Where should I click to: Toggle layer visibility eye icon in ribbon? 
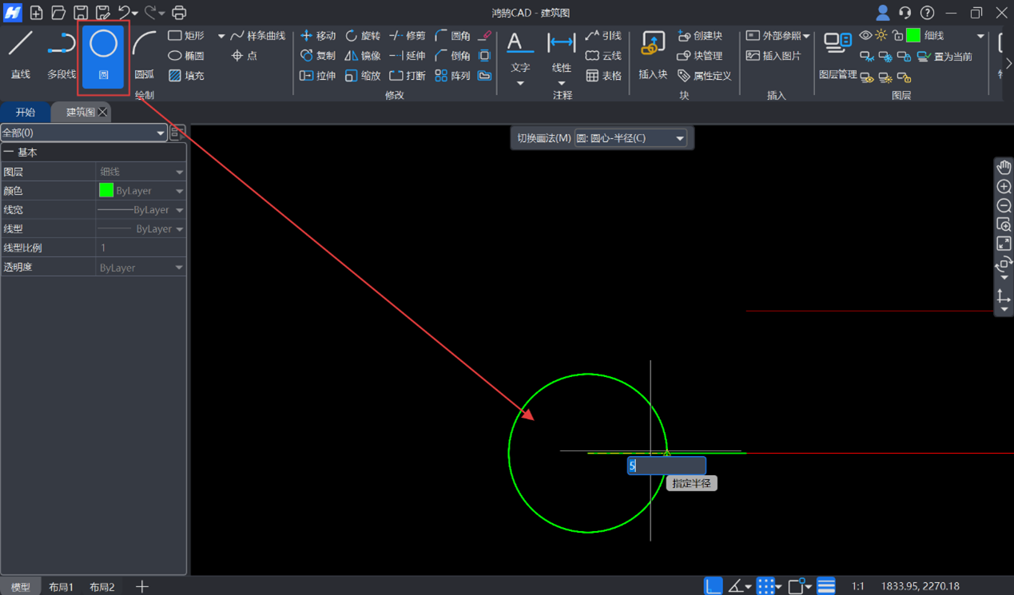pos(865,36)
